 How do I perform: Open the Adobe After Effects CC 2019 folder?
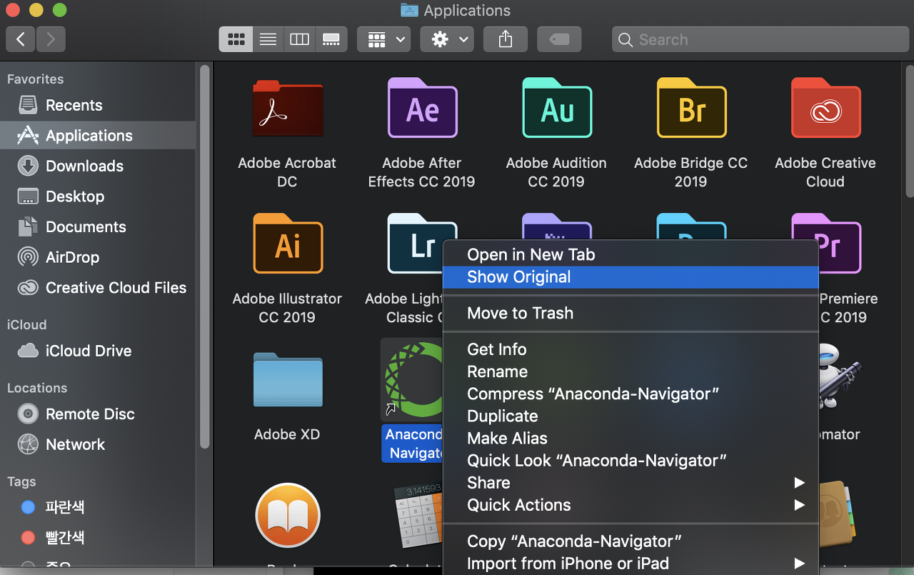(422, 108)
